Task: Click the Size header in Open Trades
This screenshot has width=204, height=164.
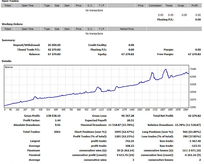Action: click(x=57, y=6)
